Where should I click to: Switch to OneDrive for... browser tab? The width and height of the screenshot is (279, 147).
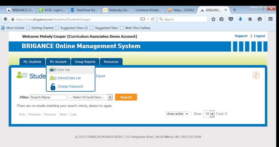84,10
